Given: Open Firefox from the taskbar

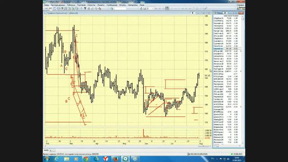Looking at the screenshot, I should point(115,159).
